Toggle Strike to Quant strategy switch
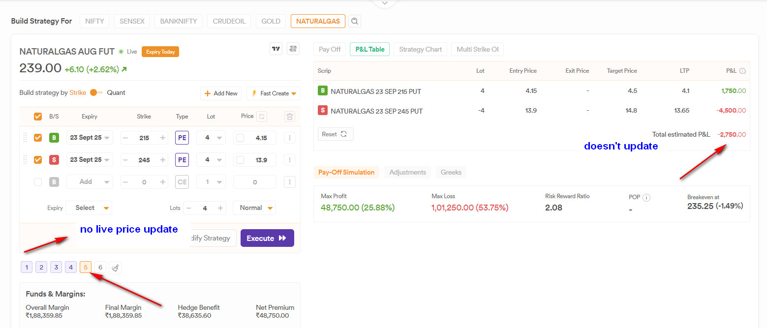This screenshot has width=767, height=328. point(96,92)
